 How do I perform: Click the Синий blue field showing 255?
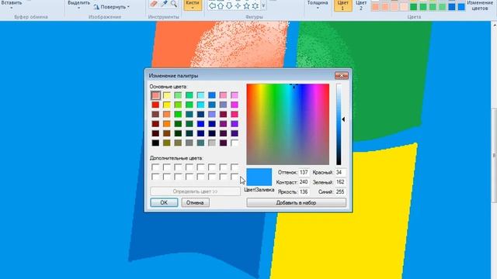(x=340, y=191)
